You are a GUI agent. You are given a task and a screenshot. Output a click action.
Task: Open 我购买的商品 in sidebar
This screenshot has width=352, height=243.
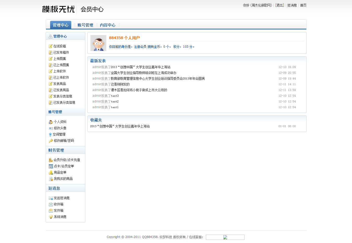tap(63, 179)
